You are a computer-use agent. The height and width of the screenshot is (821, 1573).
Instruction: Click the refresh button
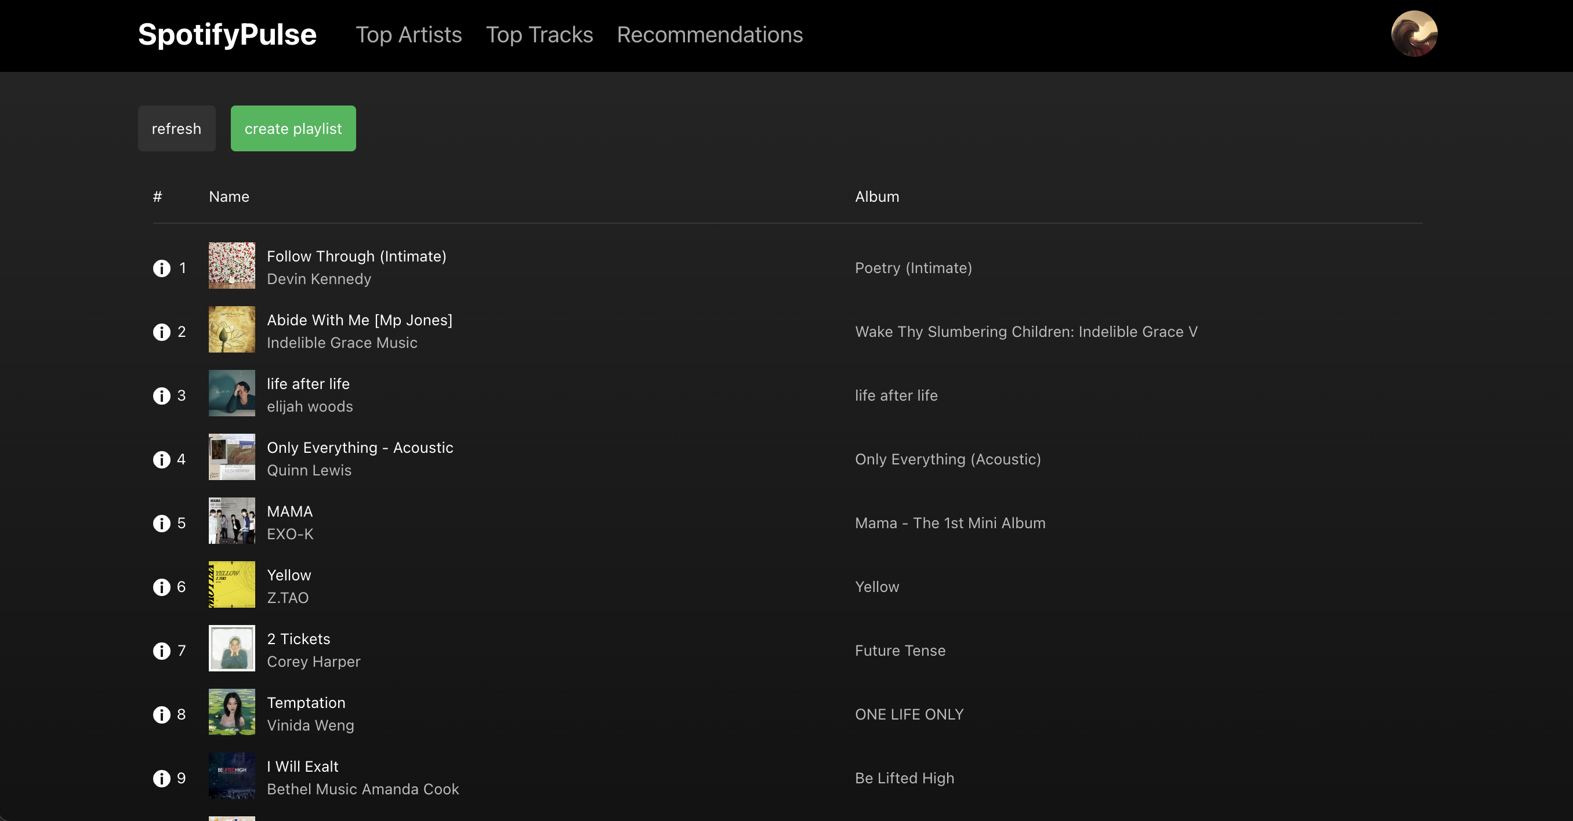[x=176, y=128]
